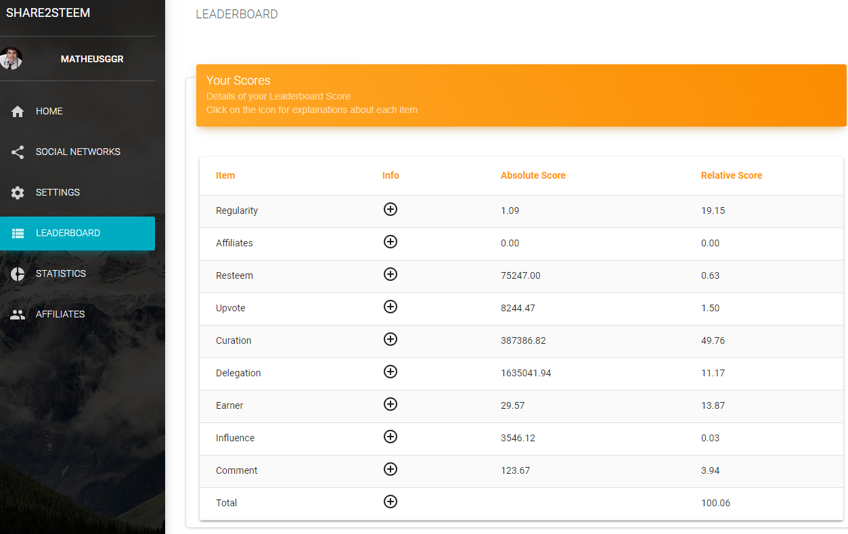Click the Influence row label
The height and width of the screenshot is (534, 848).
tap(236, 438)
